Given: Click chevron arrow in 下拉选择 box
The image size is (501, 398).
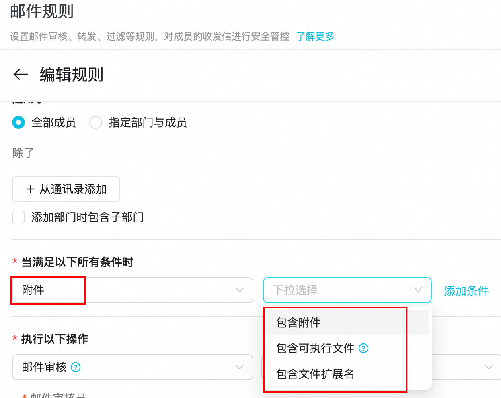Looking at the screenshot, I should [418, 290].
